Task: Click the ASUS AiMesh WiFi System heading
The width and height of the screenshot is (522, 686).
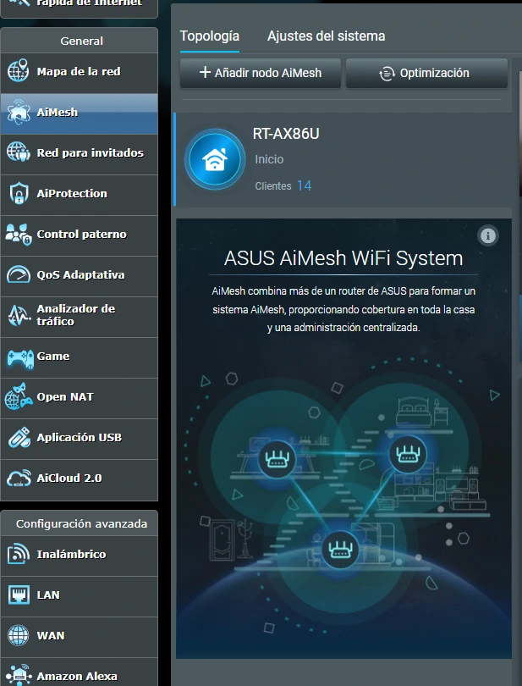Action: pos(343,258)
